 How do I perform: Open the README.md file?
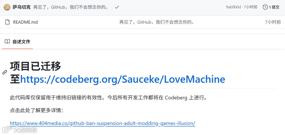pos(25,22)
